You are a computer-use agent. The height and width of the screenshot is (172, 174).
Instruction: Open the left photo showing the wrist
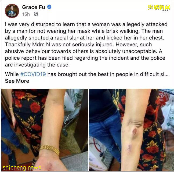pos(45,130)
